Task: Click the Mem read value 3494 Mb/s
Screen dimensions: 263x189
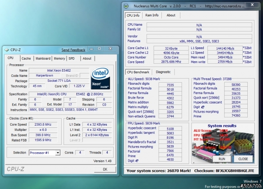Action: [x=225, y=57]
